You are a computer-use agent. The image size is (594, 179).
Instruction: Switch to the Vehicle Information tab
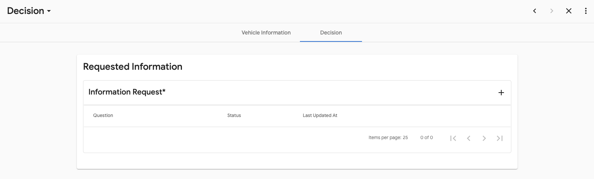click(266, 33)
